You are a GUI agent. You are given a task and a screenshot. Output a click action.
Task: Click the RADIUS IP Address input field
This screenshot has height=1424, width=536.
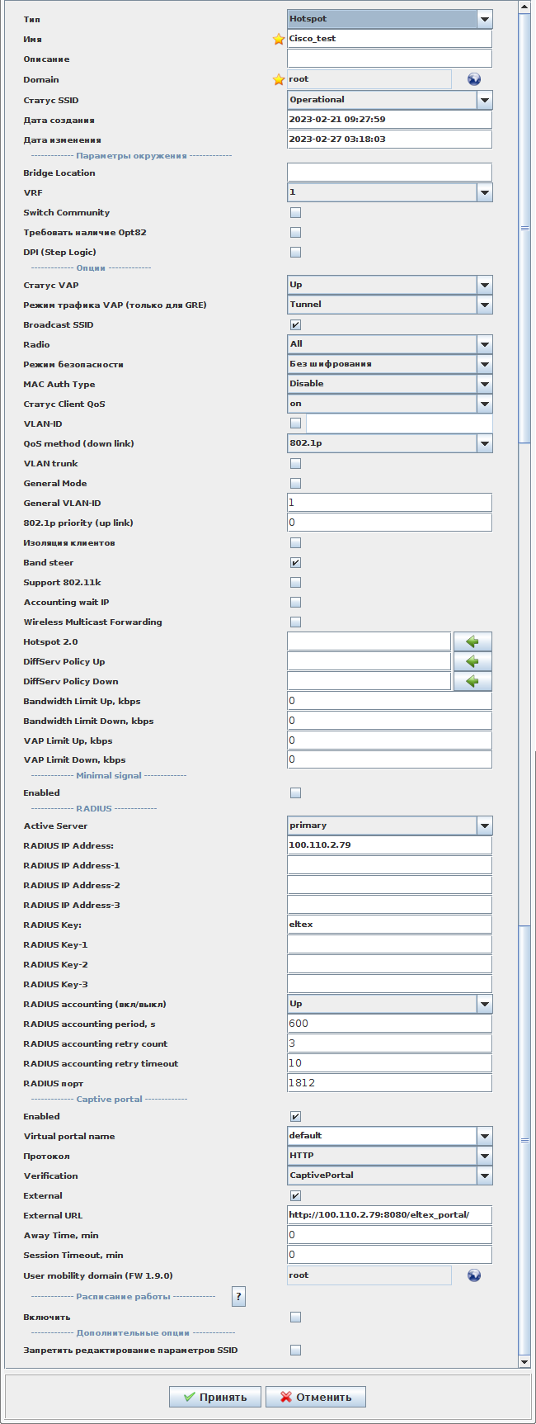[x=389, y=845]
